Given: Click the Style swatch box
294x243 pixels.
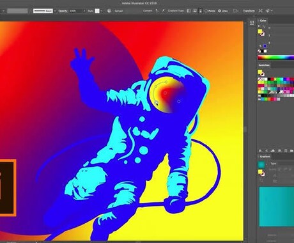Looking at the screenshot, I should [97, 11].
